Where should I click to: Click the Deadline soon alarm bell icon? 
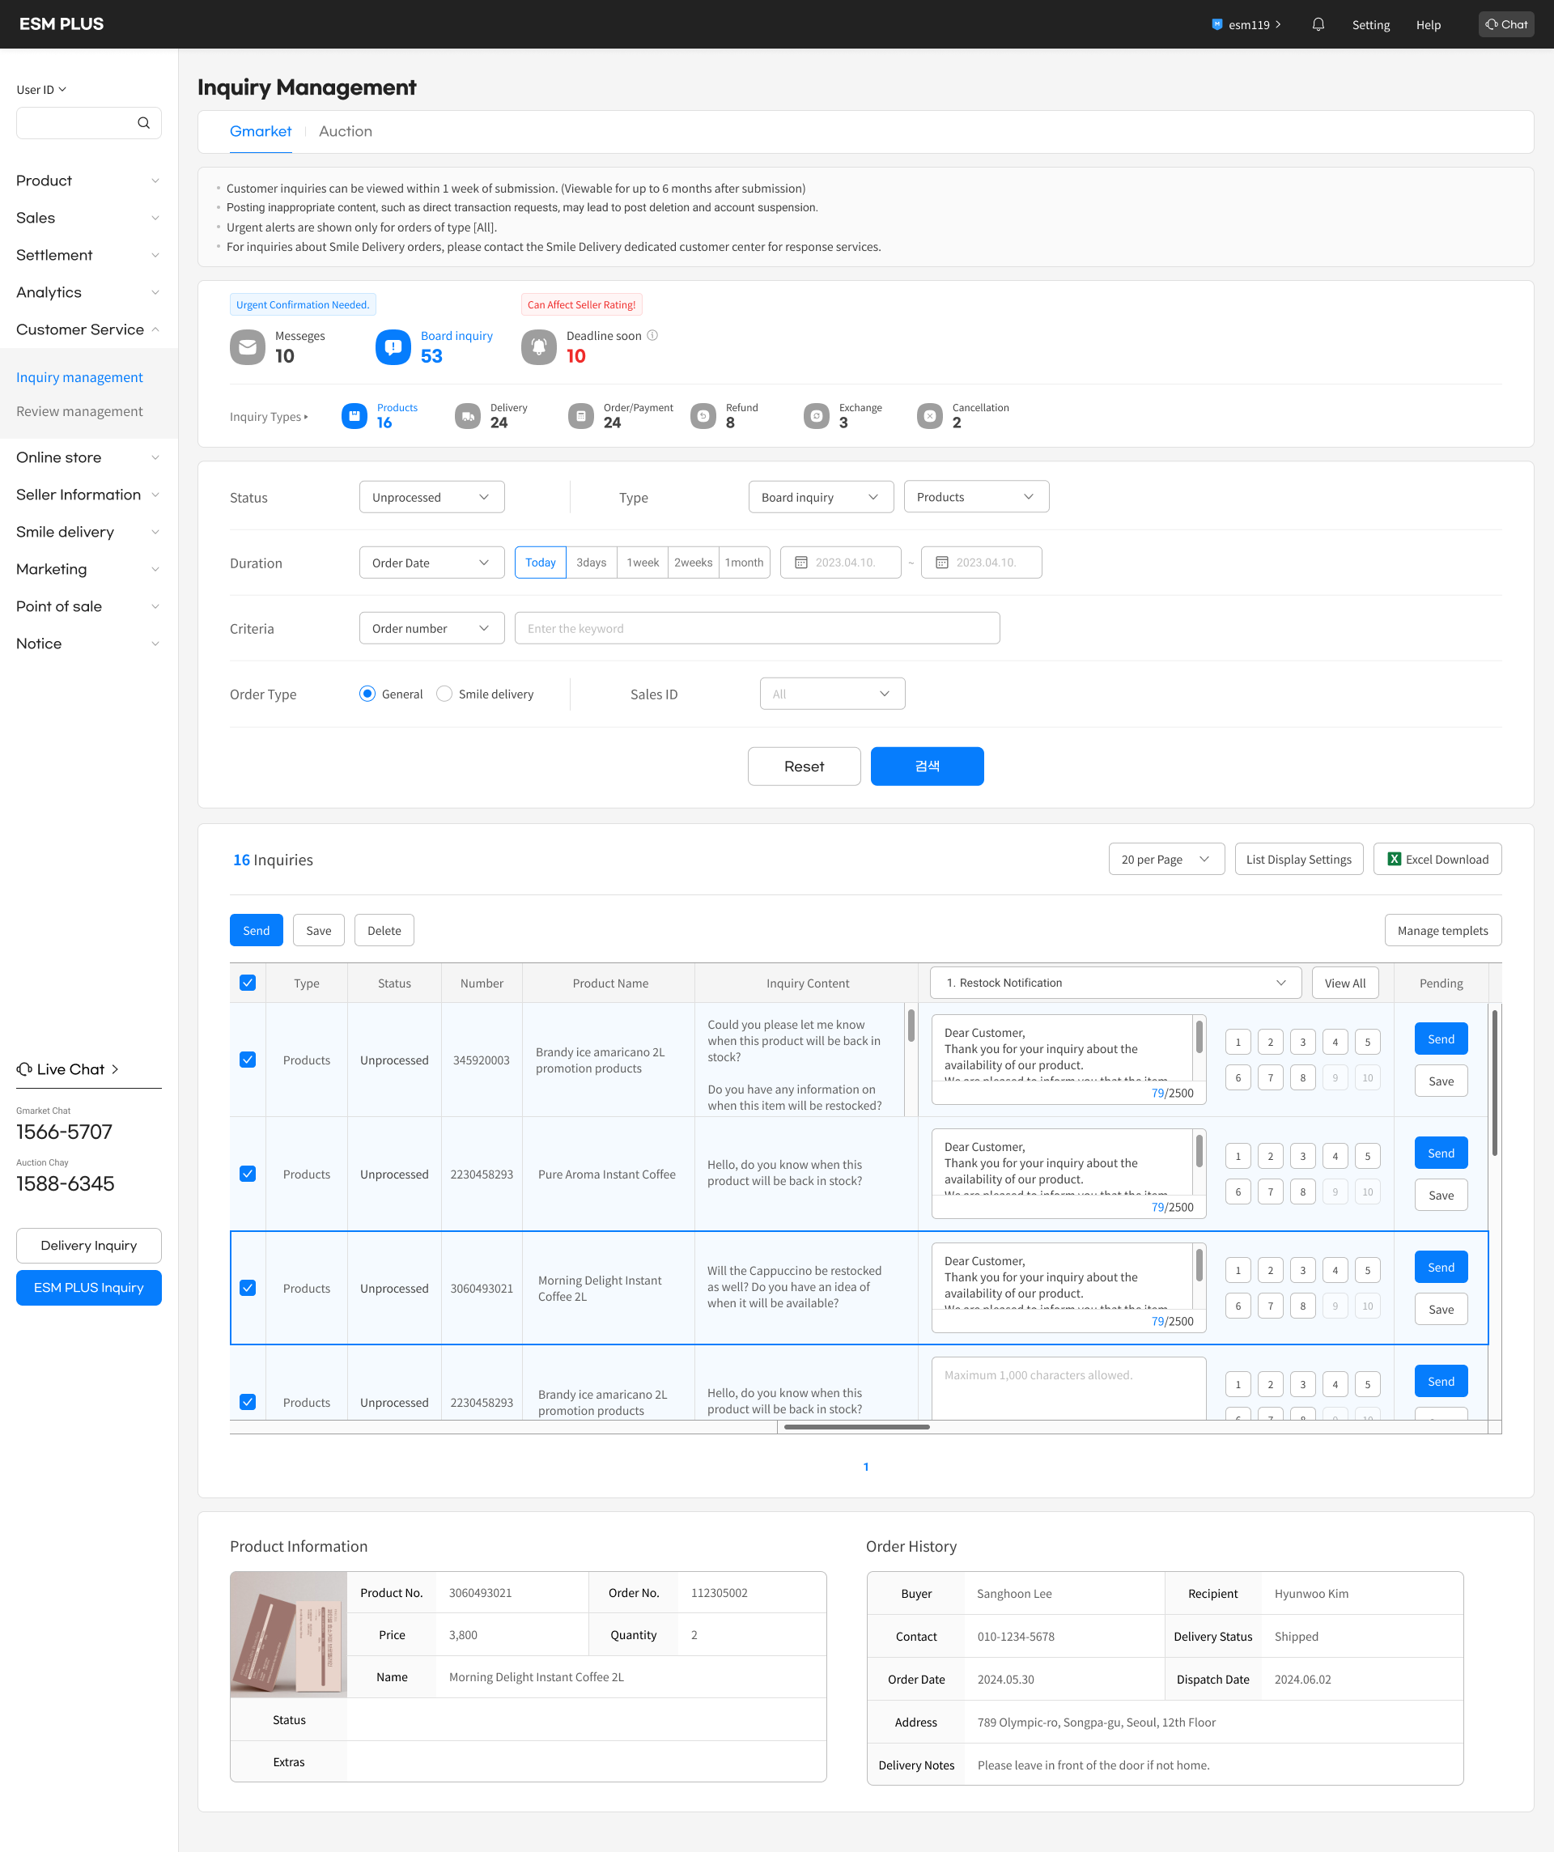click(x=539, y=346)
